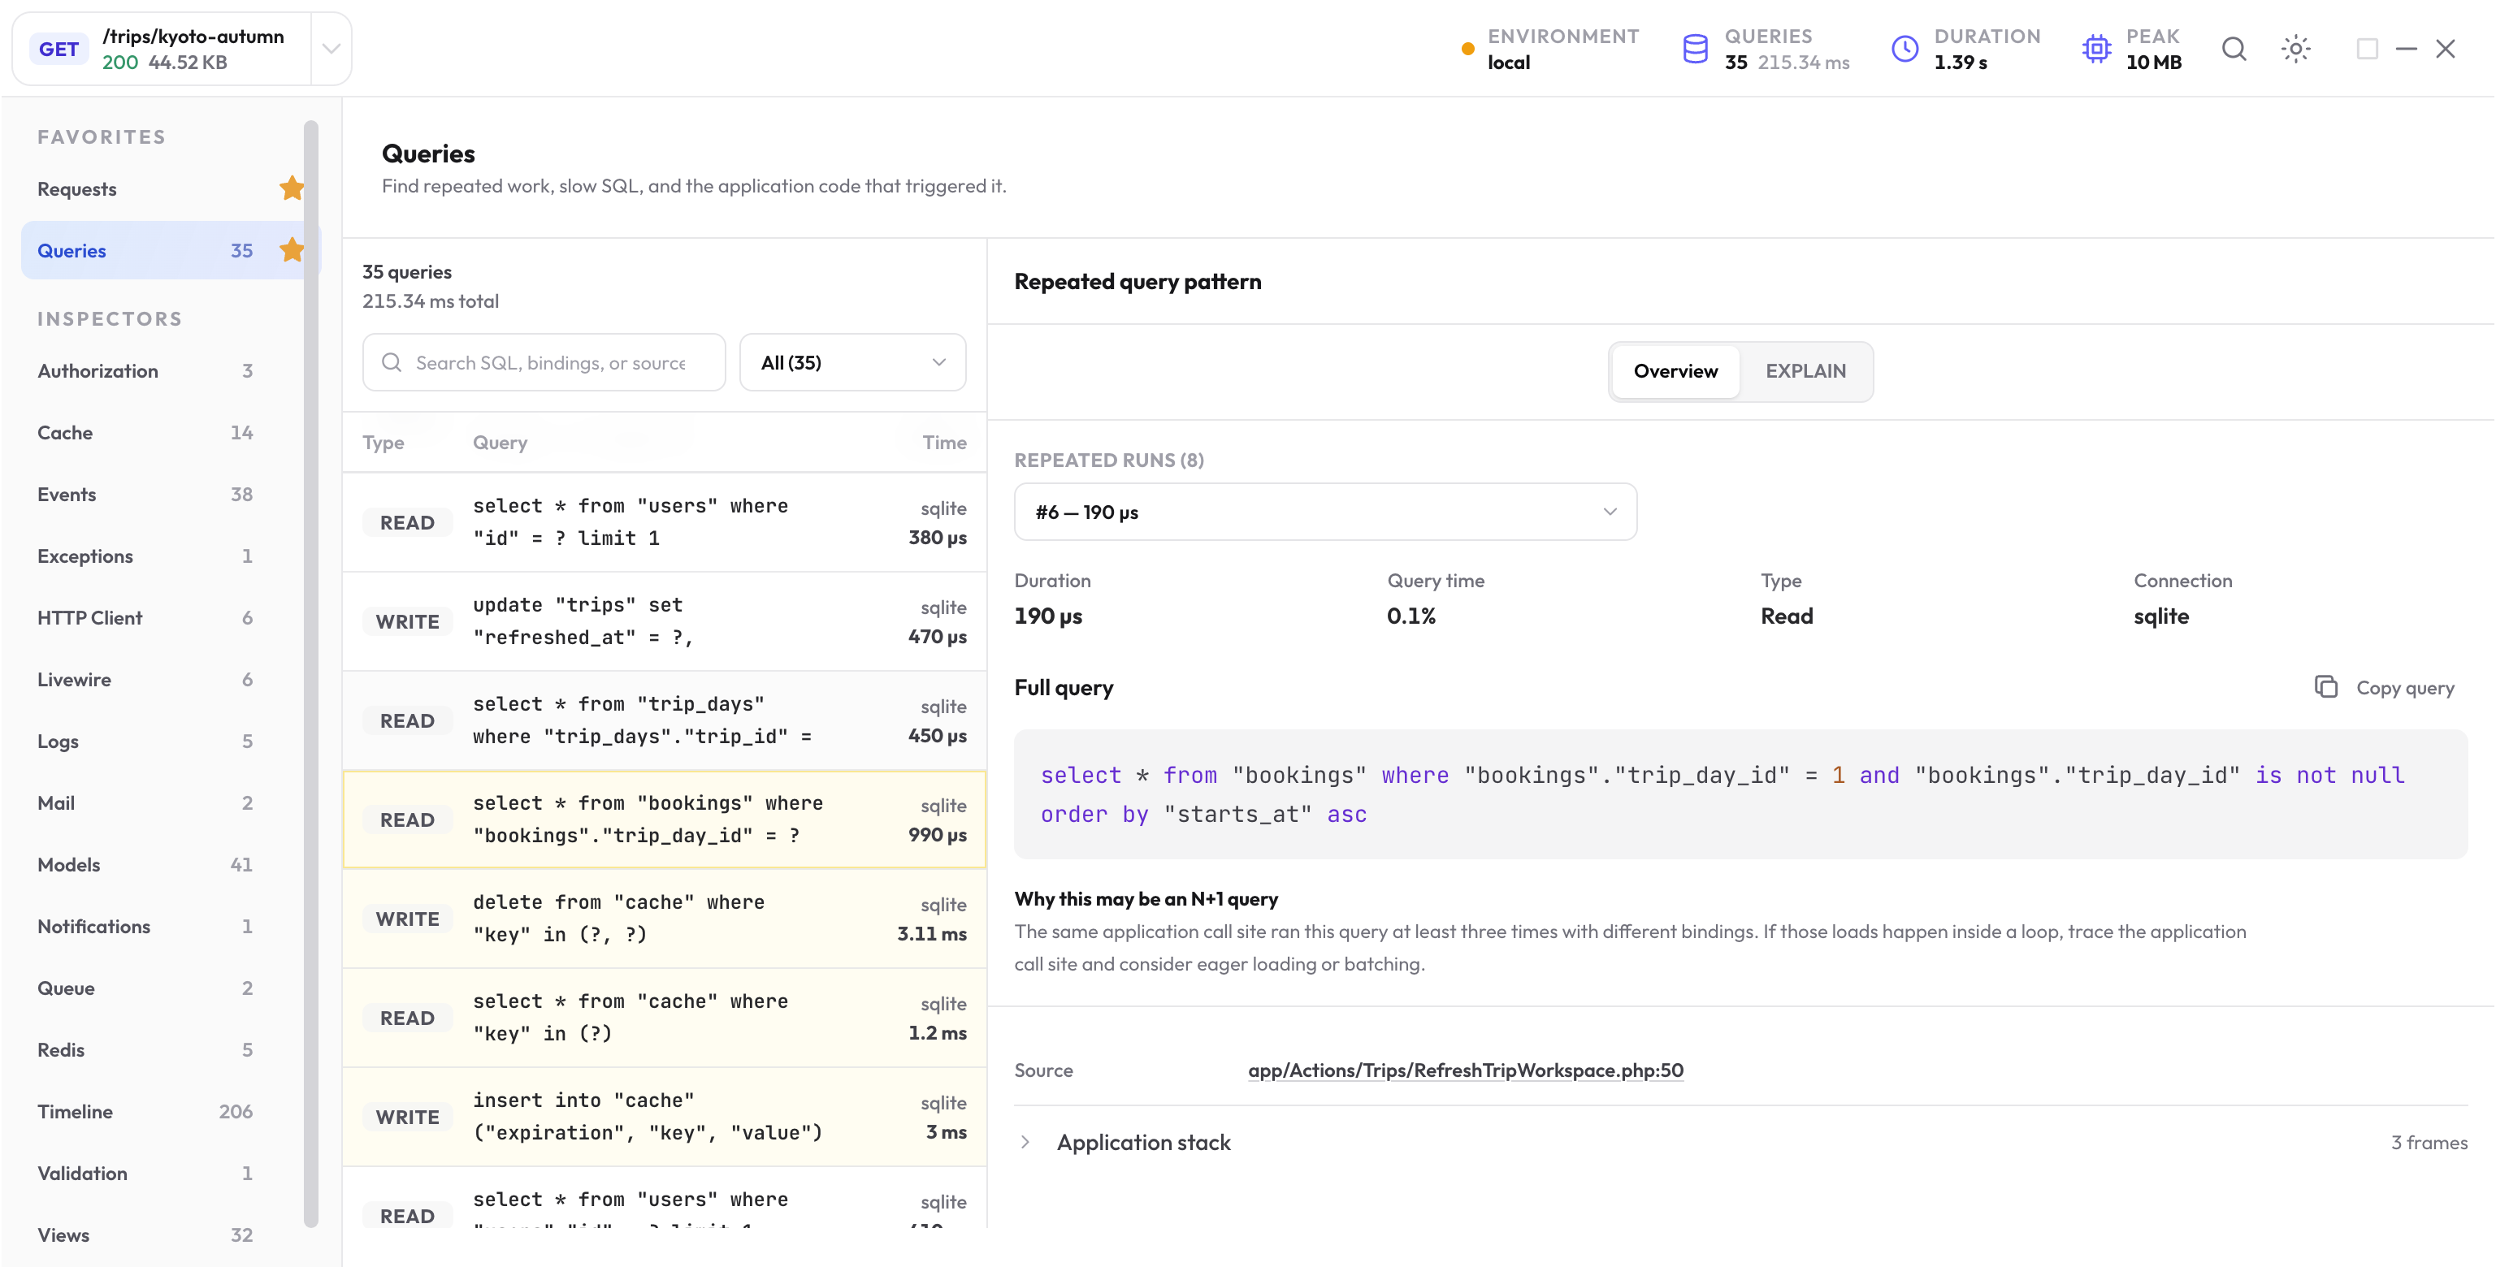Switch to the EXPLAIN tab
This screenshot has width=2496, height=1267.
coord(1806,371)
